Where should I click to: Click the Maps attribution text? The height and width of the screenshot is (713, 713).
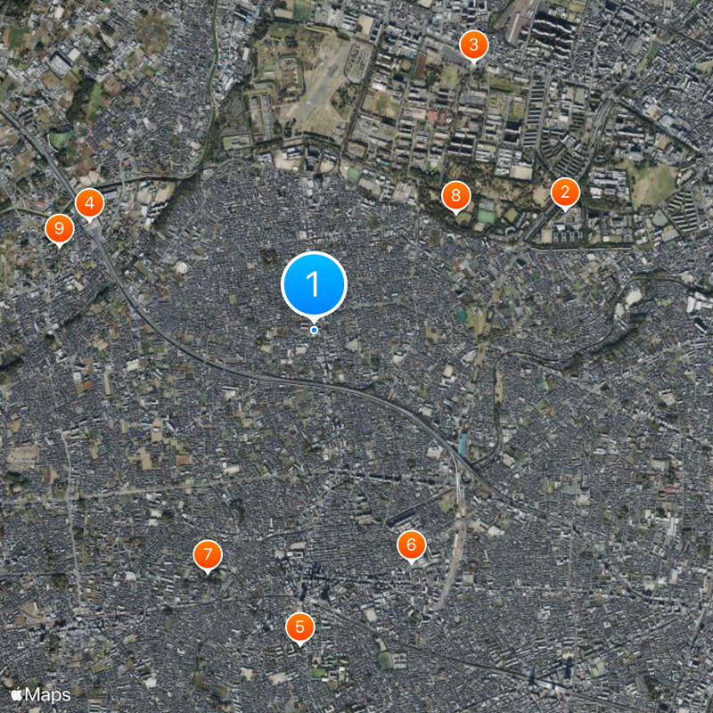[x=48, y=695]
